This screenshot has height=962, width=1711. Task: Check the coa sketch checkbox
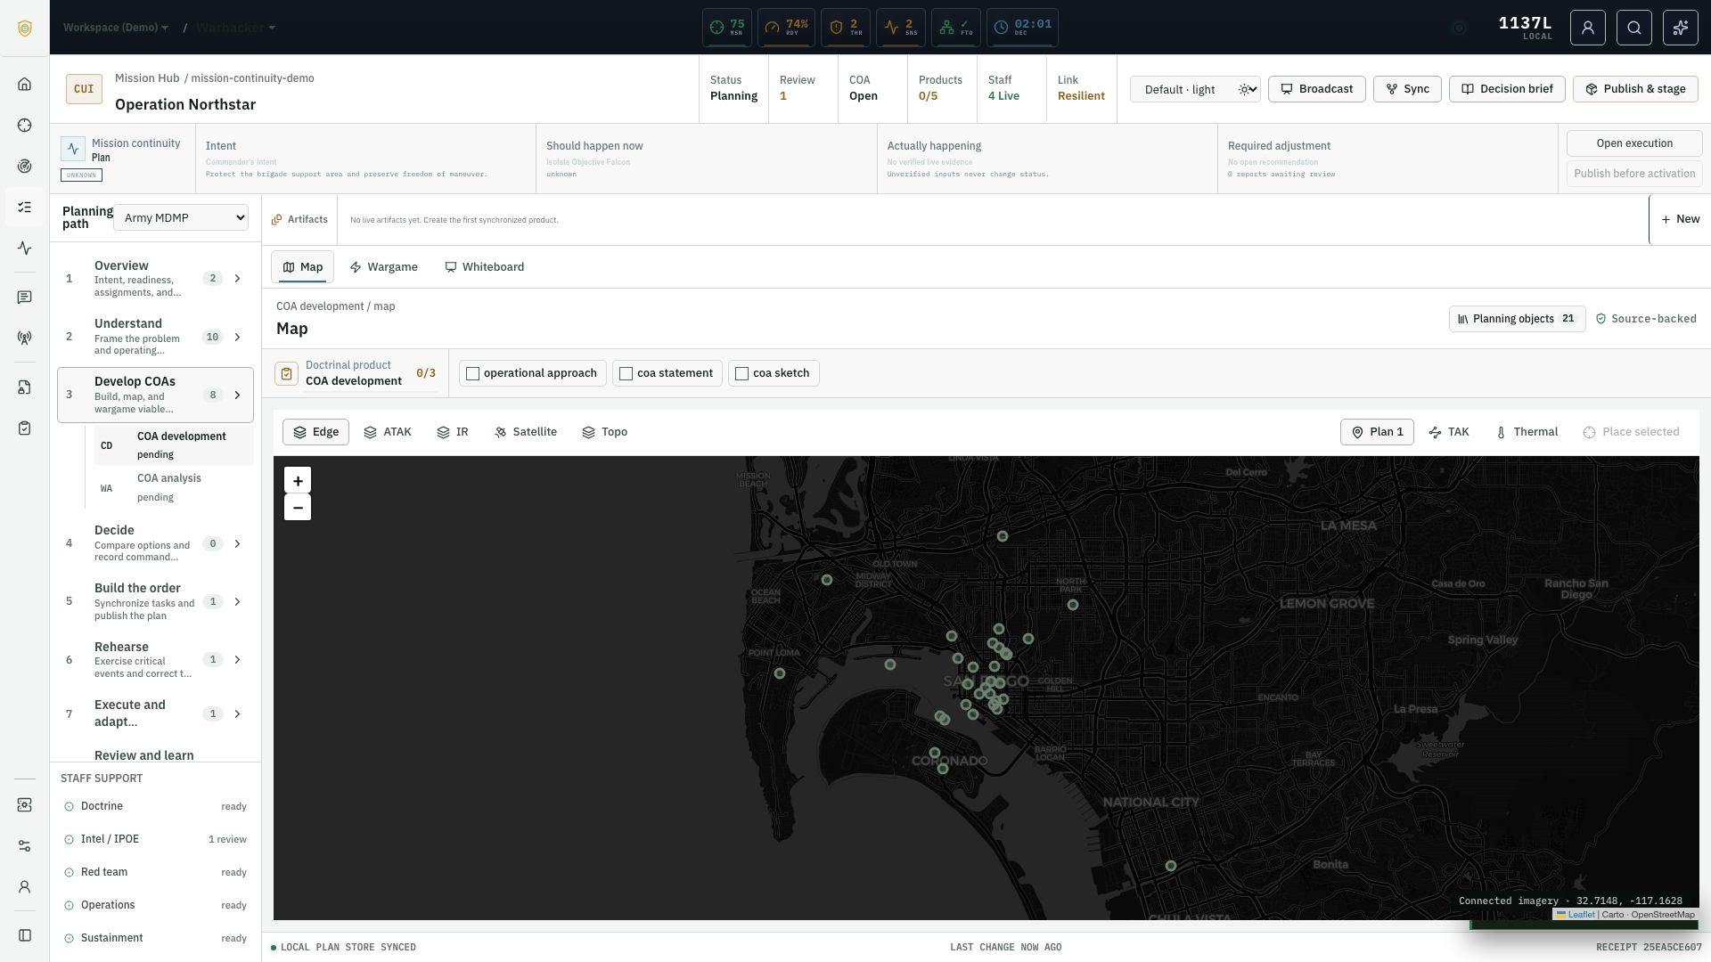pyautogui.click(x=742, y=373)
